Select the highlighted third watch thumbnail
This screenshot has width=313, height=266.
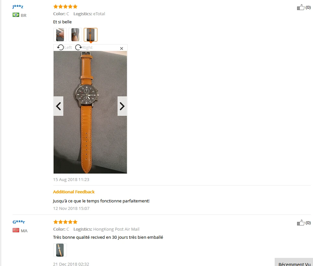(91, 35)
